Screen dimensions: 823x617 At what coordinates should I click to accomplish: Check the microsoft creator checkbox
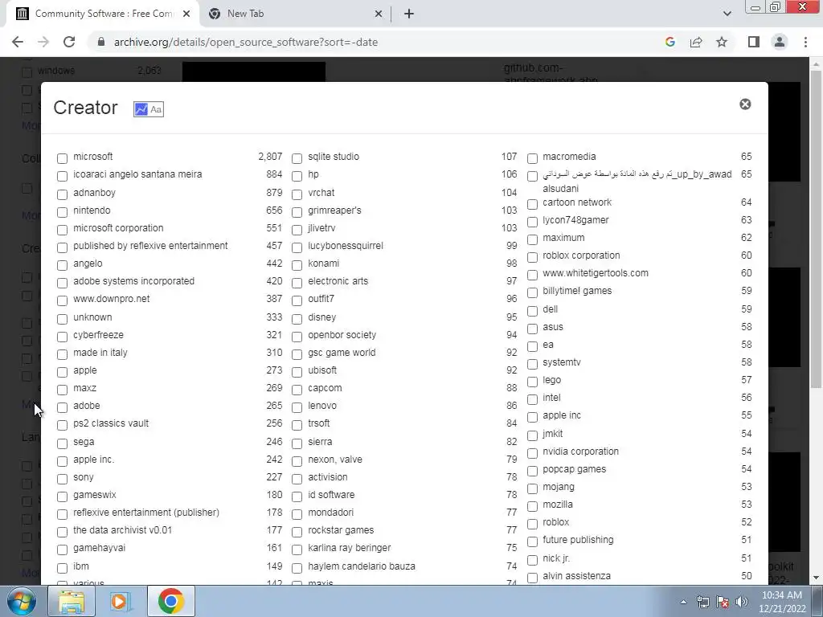tap(62, 158)
